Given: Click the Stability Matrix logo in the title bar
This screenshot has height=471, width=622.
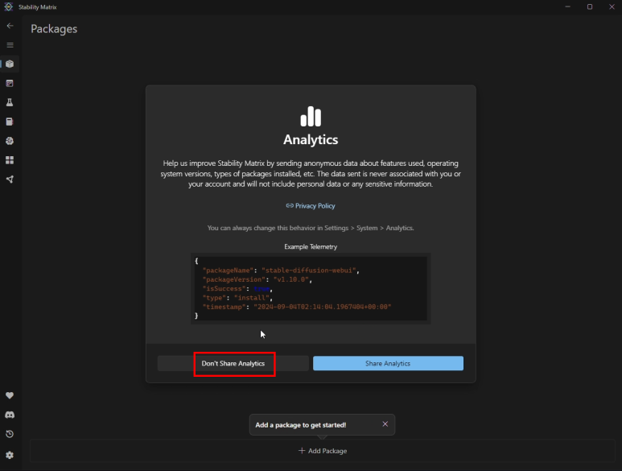Looking at the screenshot, I should pos(8,6).
